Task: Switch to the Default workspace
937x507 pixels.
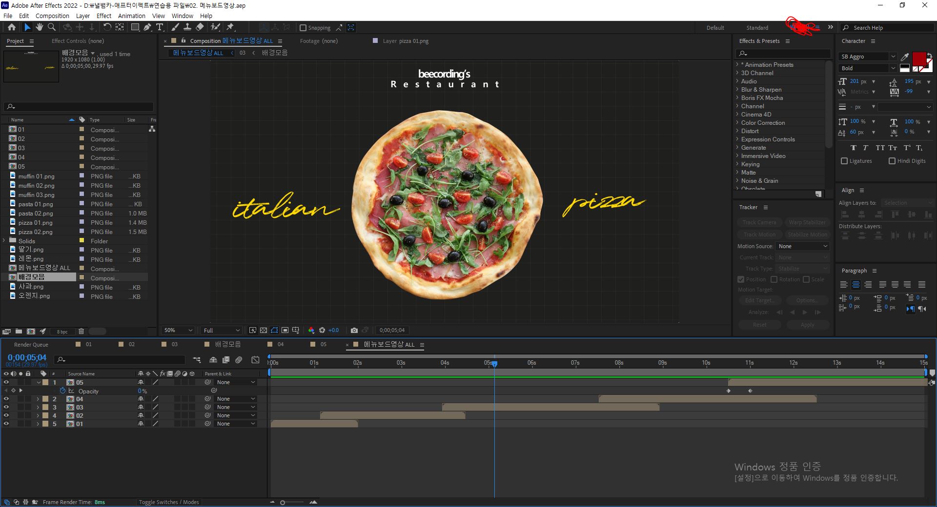Action: coord(715,28)
